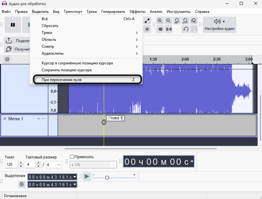Edit the 'Глава 1' label text
This screenshot has height=199, width=262.
[x=115, y=118]
